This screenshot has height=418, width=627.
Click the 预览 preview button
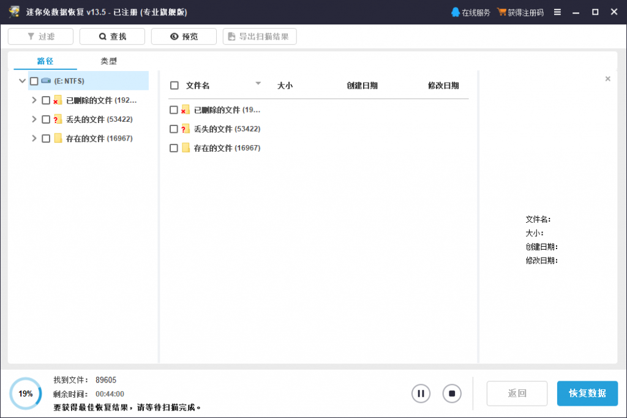tap(184, 36)
